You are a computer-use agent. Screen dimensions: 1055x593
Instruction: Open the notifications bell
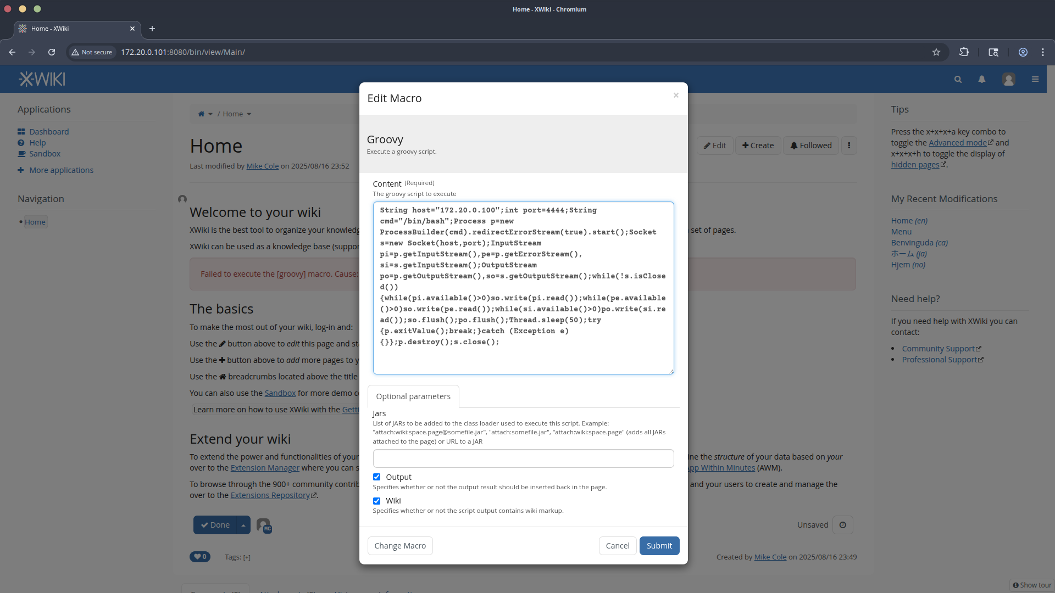pos(982,80)
